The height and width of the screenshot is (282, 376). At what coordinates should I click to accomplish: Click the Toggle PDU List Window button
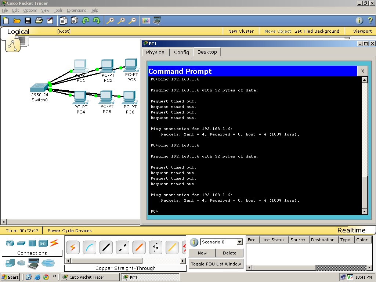point(216,264)
